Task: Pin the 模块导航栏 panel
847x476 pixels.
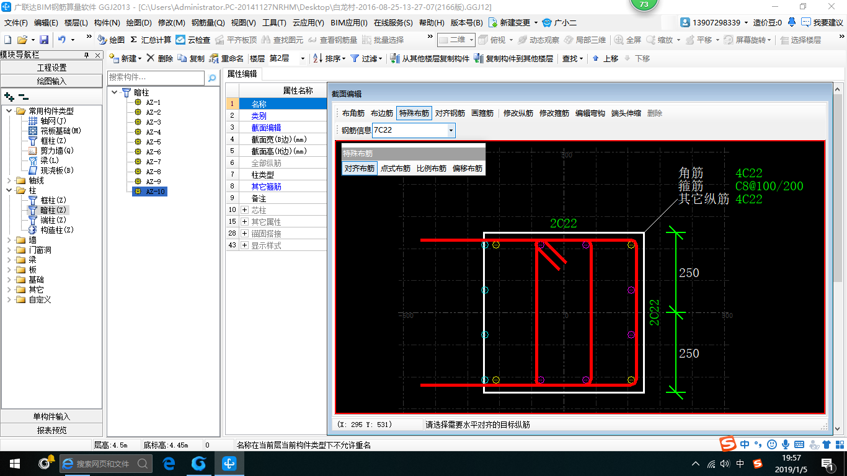Action: point(86,55)
